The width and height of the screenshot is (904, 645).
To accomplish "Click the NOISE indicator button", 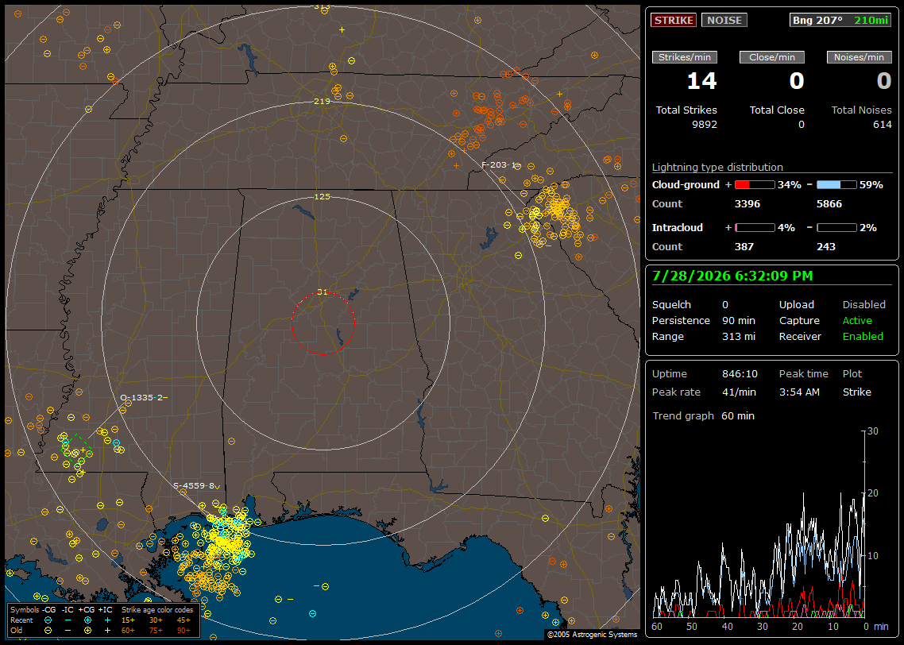I will click(724, 20).
